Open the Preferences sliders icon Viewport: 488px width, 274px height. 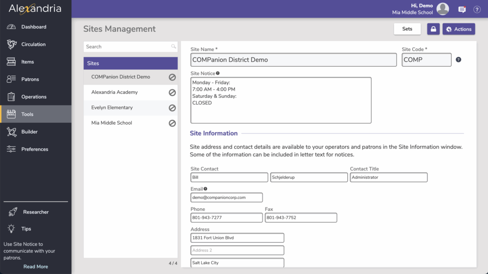click(11, 149)
